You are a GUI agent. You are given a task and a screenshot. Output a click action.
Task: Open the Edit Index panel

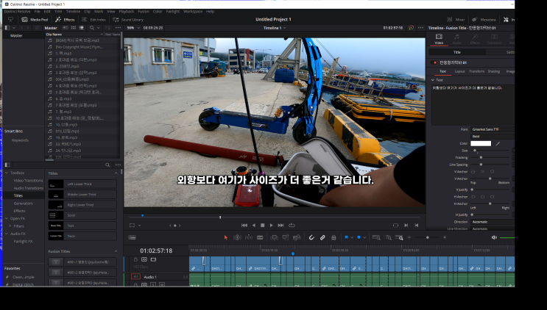pos(93,20)
